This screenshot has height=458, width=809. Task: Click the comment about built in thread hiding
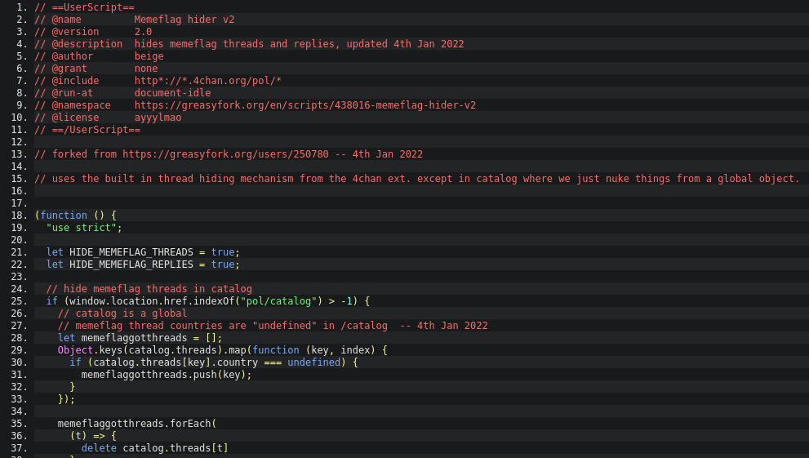(417, 179)
